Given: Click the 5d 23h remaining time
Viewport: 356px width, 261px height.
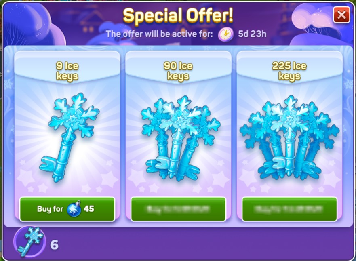Looking at the screenshot, I should 252,34.
